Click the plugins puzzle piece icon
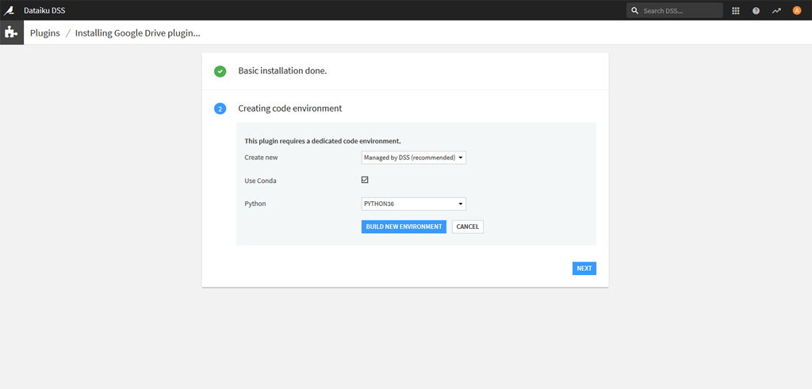Screen dimensions: 812x389 coord(10,32)
